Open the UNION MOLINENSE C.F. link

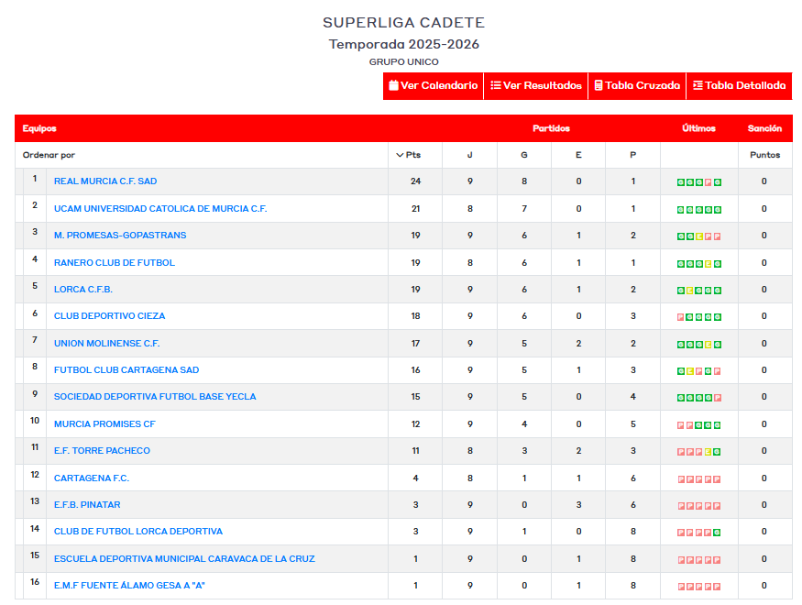pyautogui.click(x=106, y=344)
